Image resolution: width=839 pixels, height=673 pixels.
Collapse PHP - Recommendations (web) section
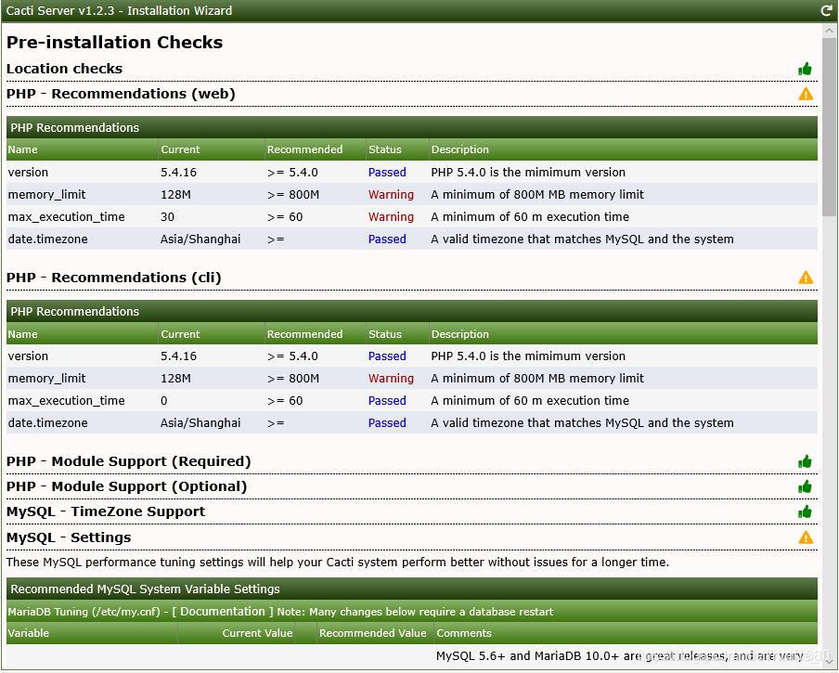pyautogui.click(x=121, y=94)
